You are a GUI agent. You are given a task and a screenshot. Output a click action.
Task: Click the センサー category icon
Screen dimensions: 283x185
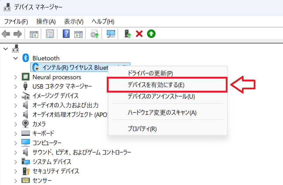coord(25,180)
